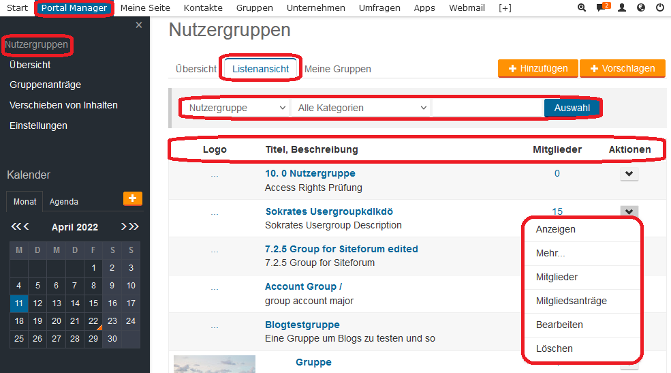Open the Blogtestgruppe group link
This screenshot has width=671, height=373.
point(302,325)
